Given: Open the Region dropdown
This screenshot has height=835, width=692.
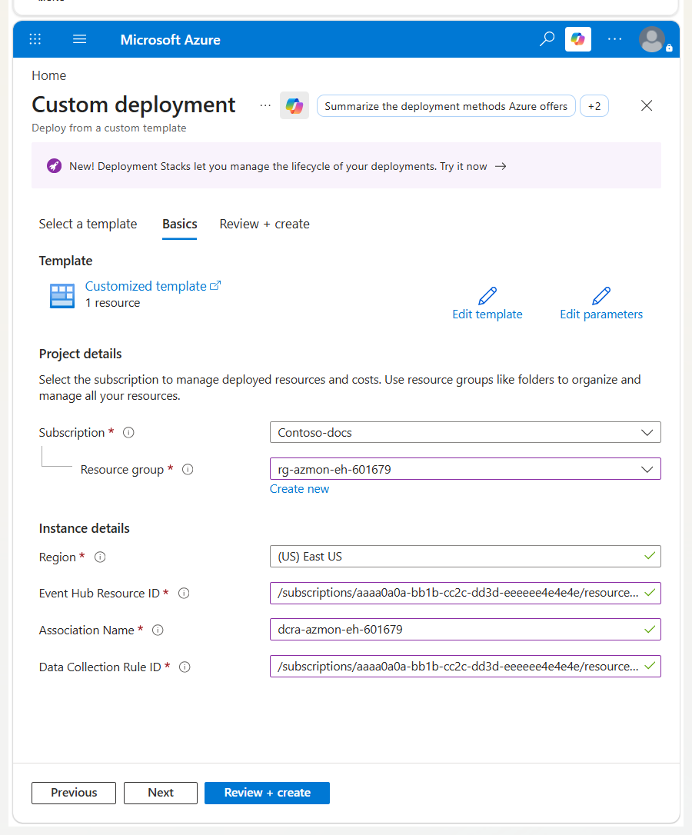Looking at the screenshot, I should tap(465, 557).
